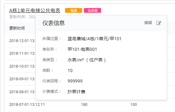Click the location value 蓝岛康城/A栋/1单元/甲101
This screenshot has height=112, width=175.
[94, 39]
